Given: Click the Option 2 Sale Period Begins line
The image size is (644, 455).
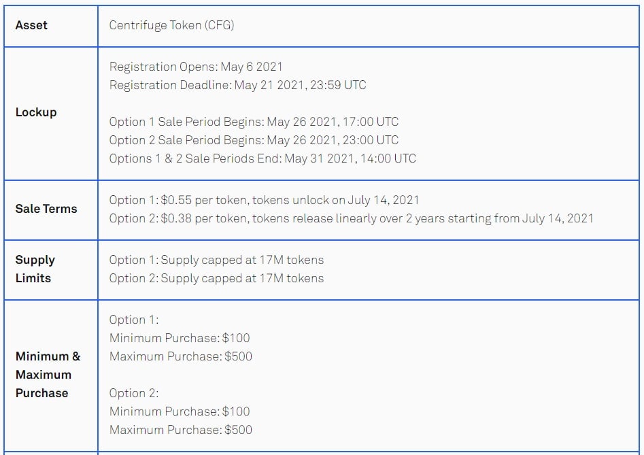Looking at the screenshot, I should coord(254,140).
